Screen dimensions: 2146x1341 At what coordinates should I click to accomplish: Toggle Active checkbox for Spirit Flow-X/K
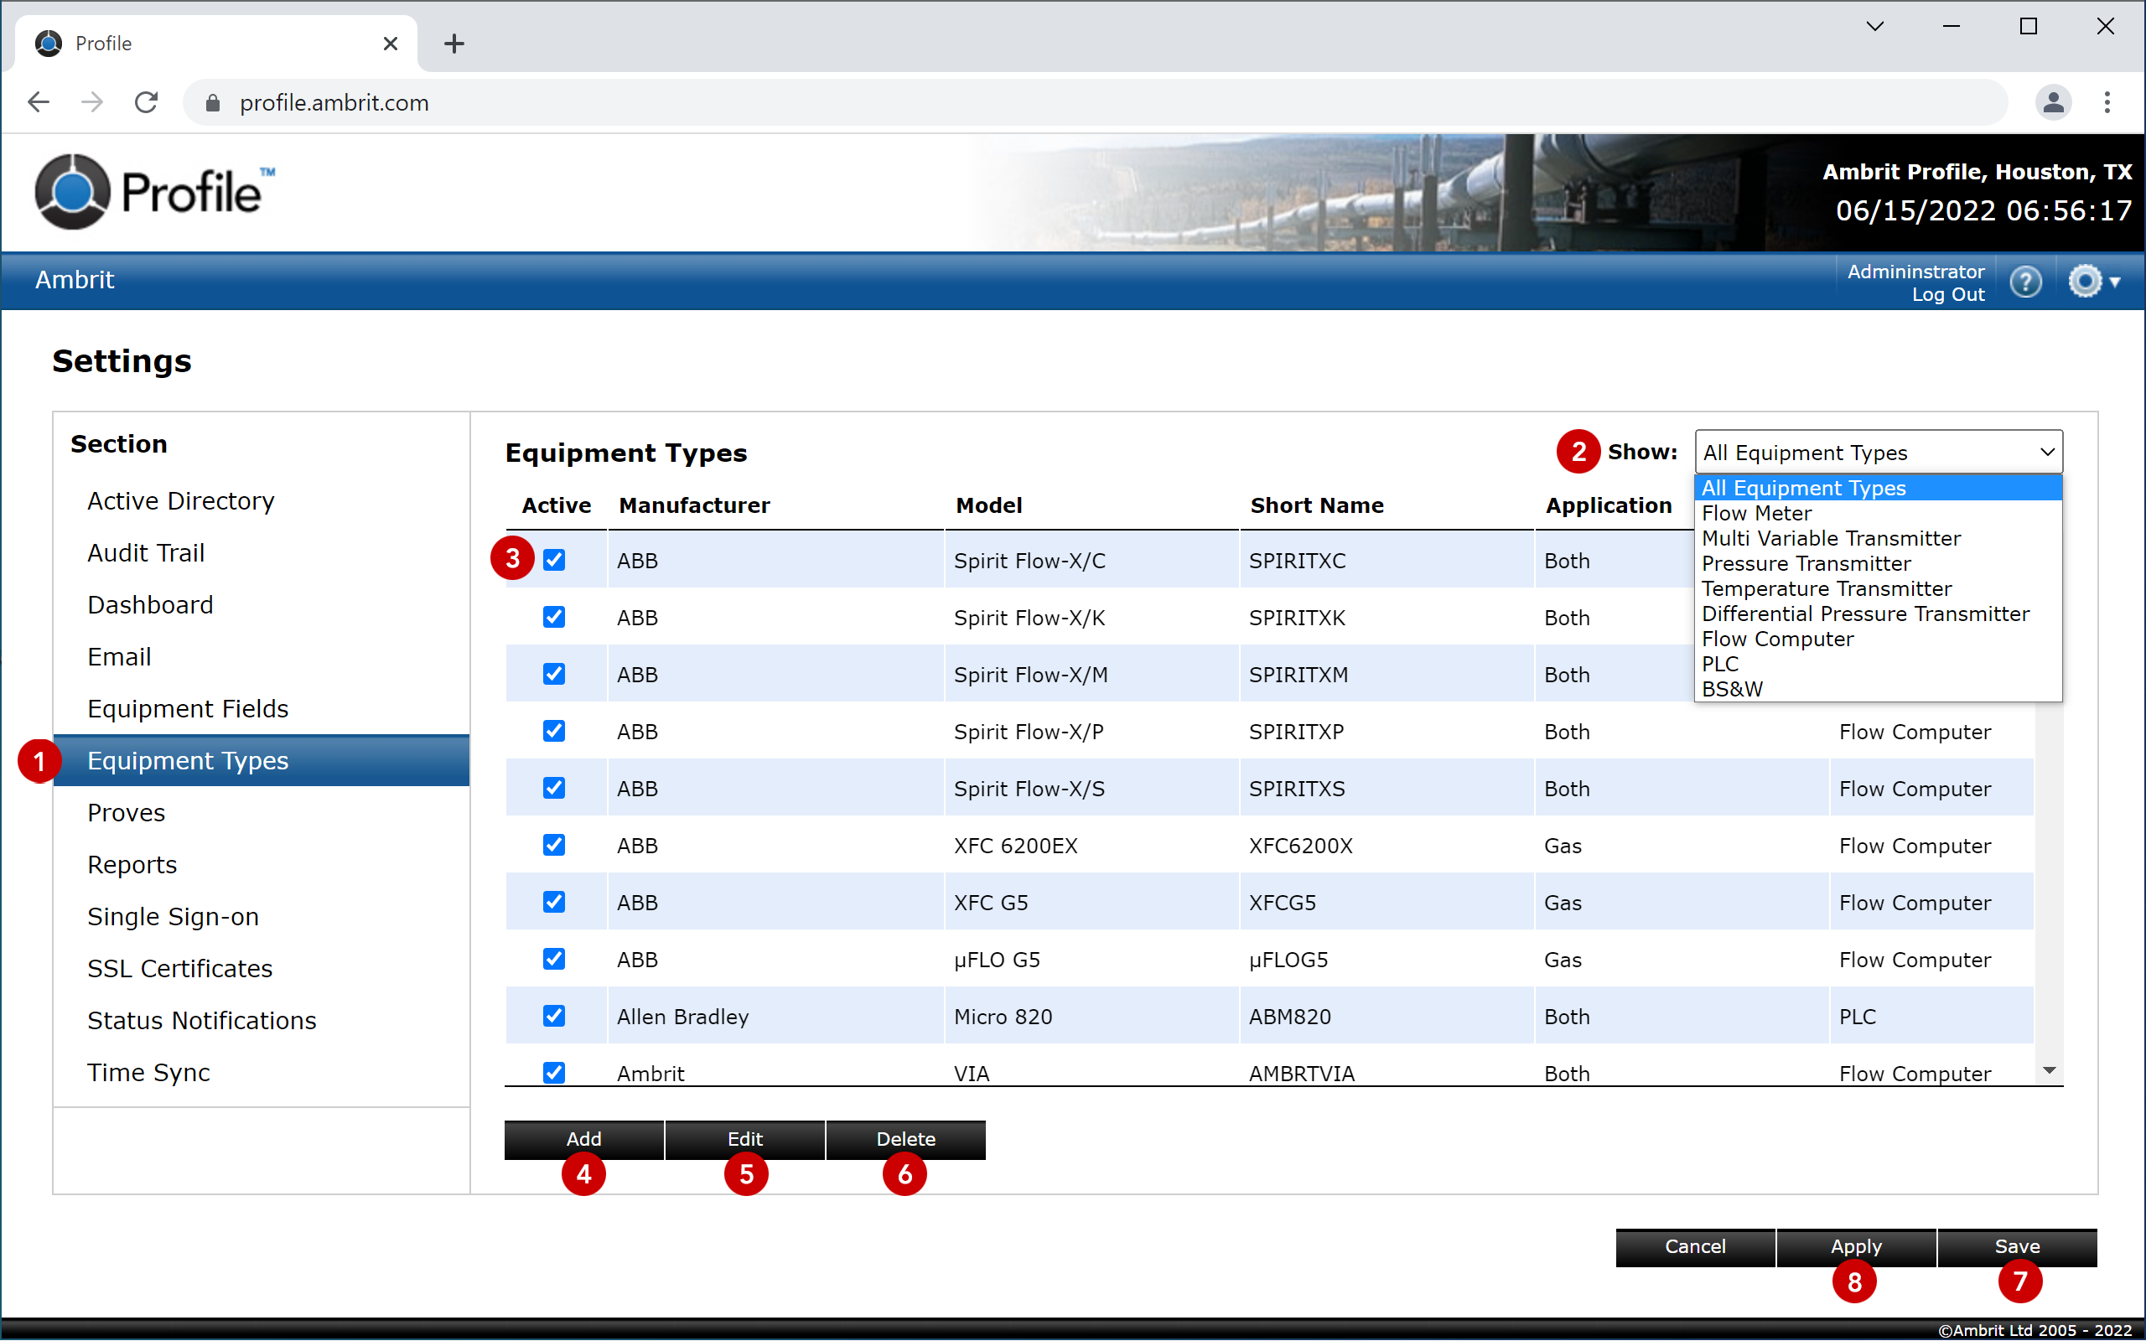(554, 618)
